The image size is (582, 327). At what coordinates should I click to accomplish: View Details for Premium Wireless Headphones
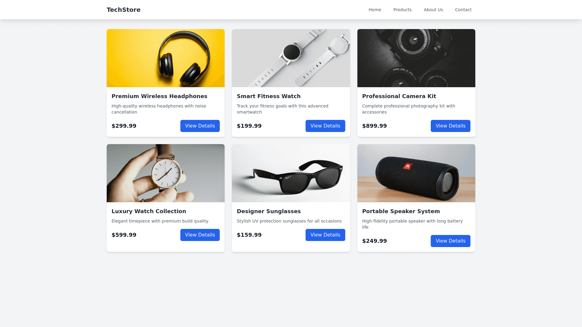click(x=200, y=126)
